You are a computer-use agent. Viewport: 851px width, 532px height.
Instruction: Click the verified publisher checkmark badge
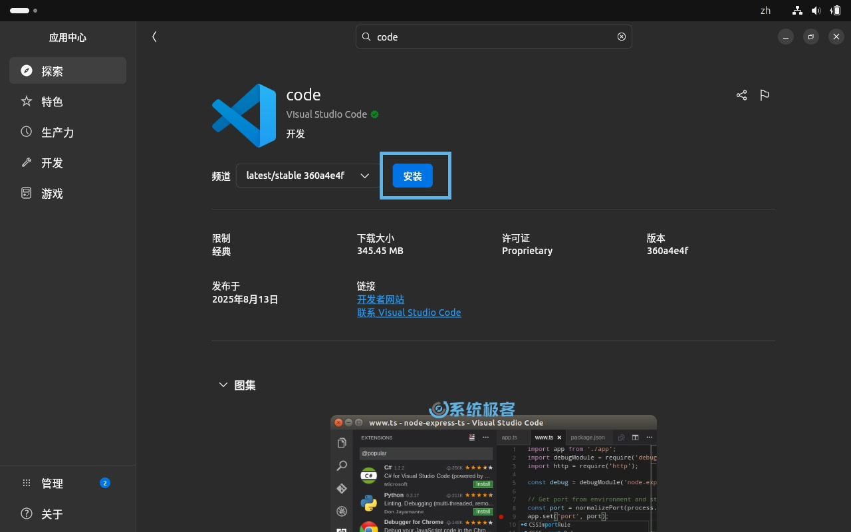(374, 114)
